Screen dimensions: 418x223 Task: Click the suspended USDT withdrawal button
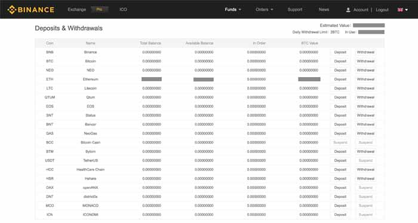click(365, 161)
